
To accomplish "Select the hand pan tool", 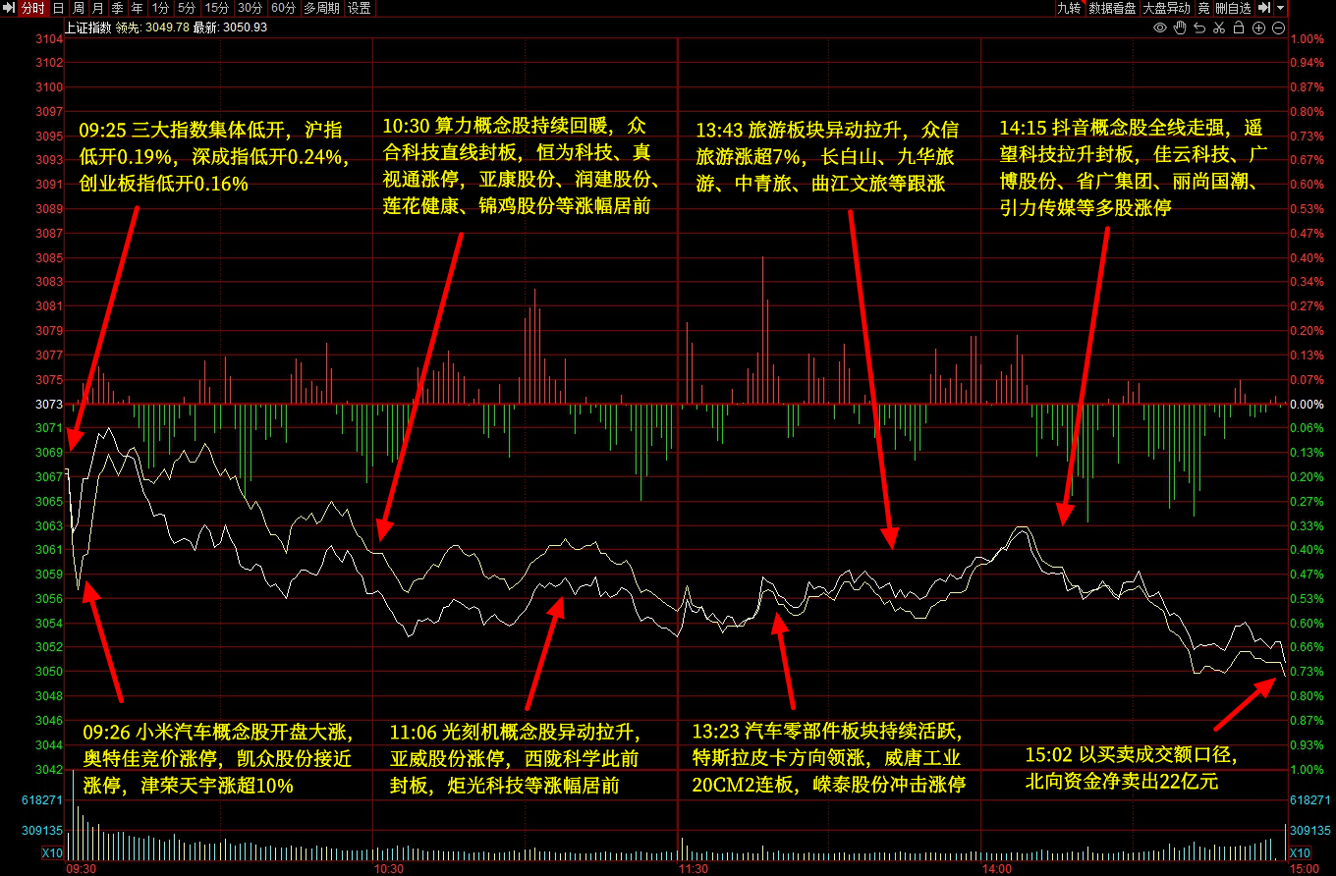I will pyautogui.click(x=1180, y=27).
